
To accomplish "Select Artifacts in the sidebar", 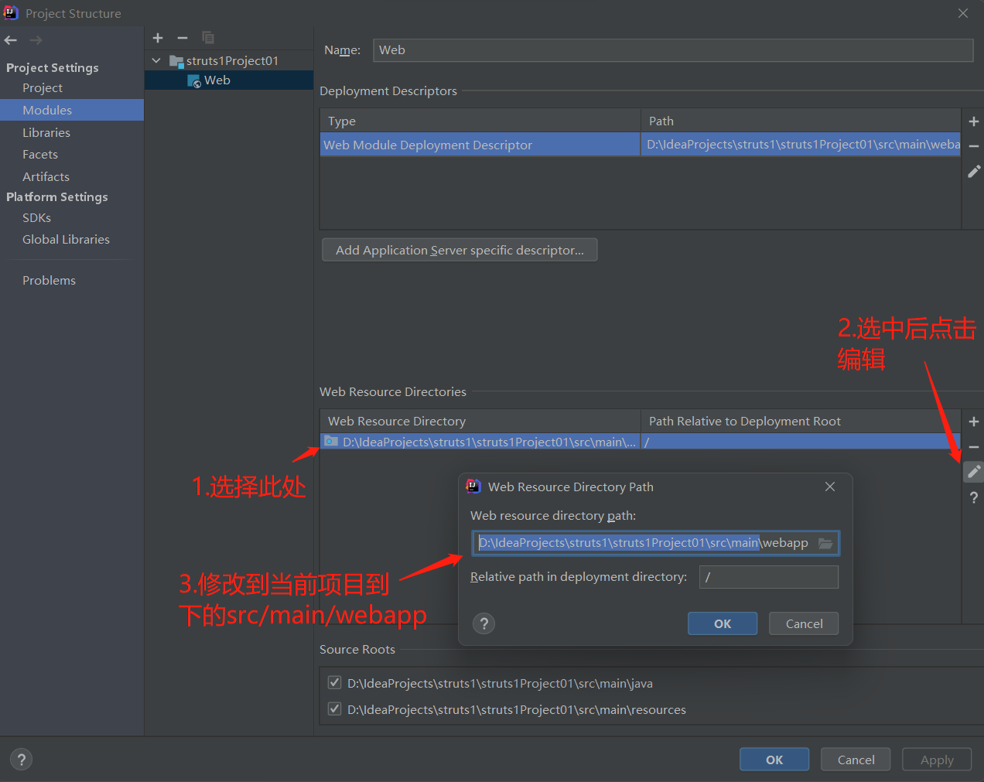I will [x=46, y=176].
